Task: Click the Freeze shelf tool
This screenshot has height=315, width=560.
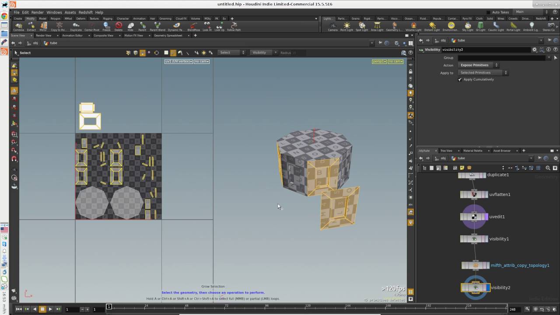Action: [x=106, y=27]
